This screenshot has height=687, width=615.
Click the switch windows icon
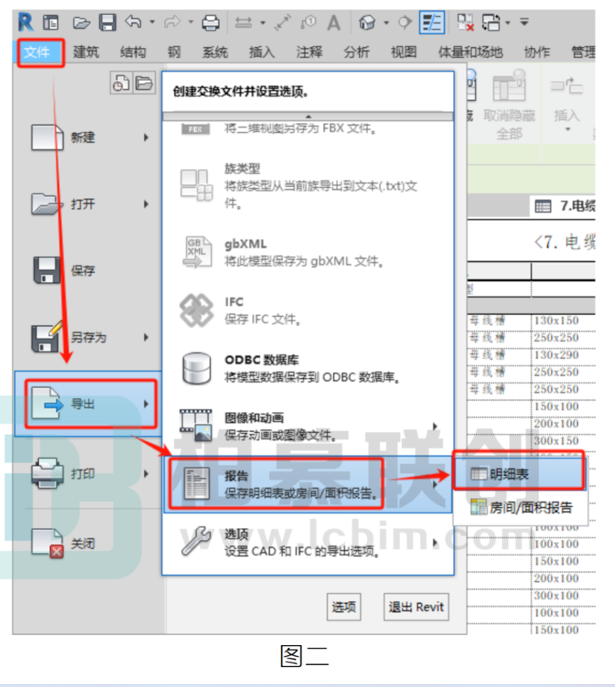click(491, 22)
